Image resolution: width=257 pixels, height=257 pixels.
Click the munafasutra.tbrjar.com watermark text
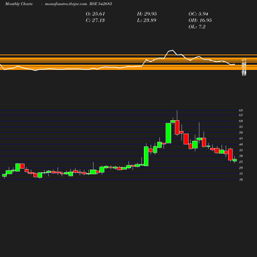(x=66, y=4)
